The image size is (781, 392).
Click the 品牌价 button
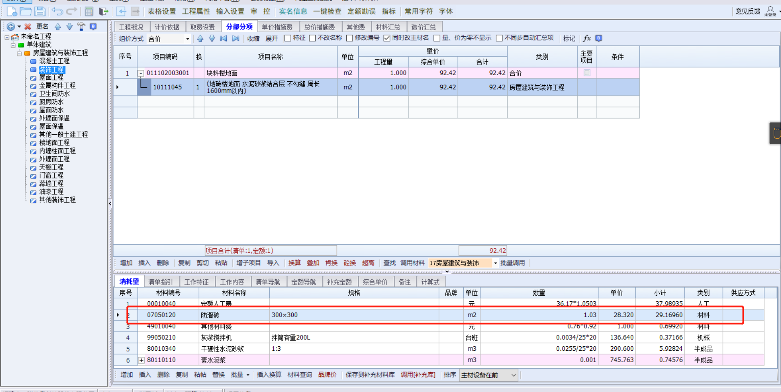coord(327,375)
